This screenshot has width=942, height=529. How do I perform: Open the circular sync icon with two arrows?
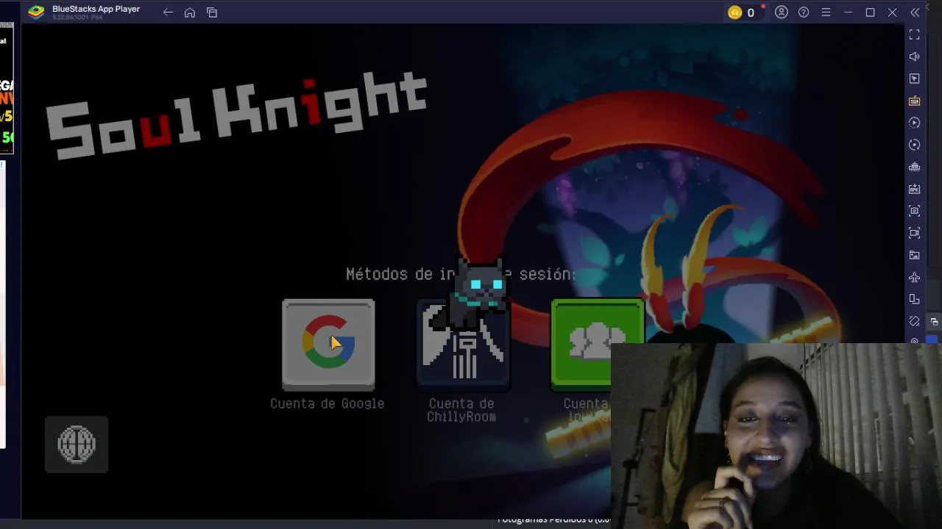click(x=915, y=145)
